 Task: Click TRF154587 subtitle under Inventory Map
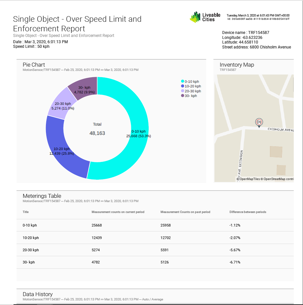[x=228, y=70]
